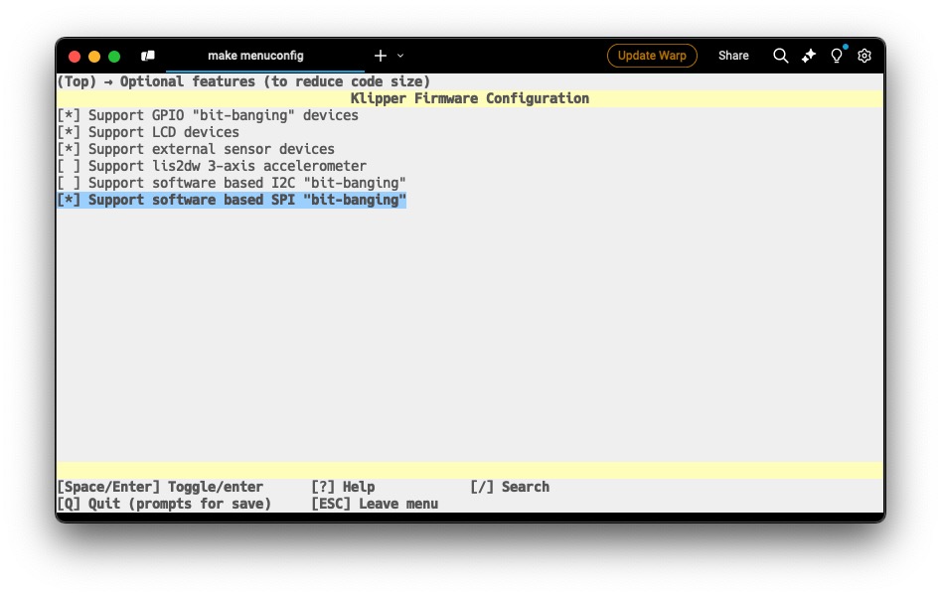
Task: Click the [Q] Quit prompts for save hint
Action: pyautogui.click(x=164, y=504)
